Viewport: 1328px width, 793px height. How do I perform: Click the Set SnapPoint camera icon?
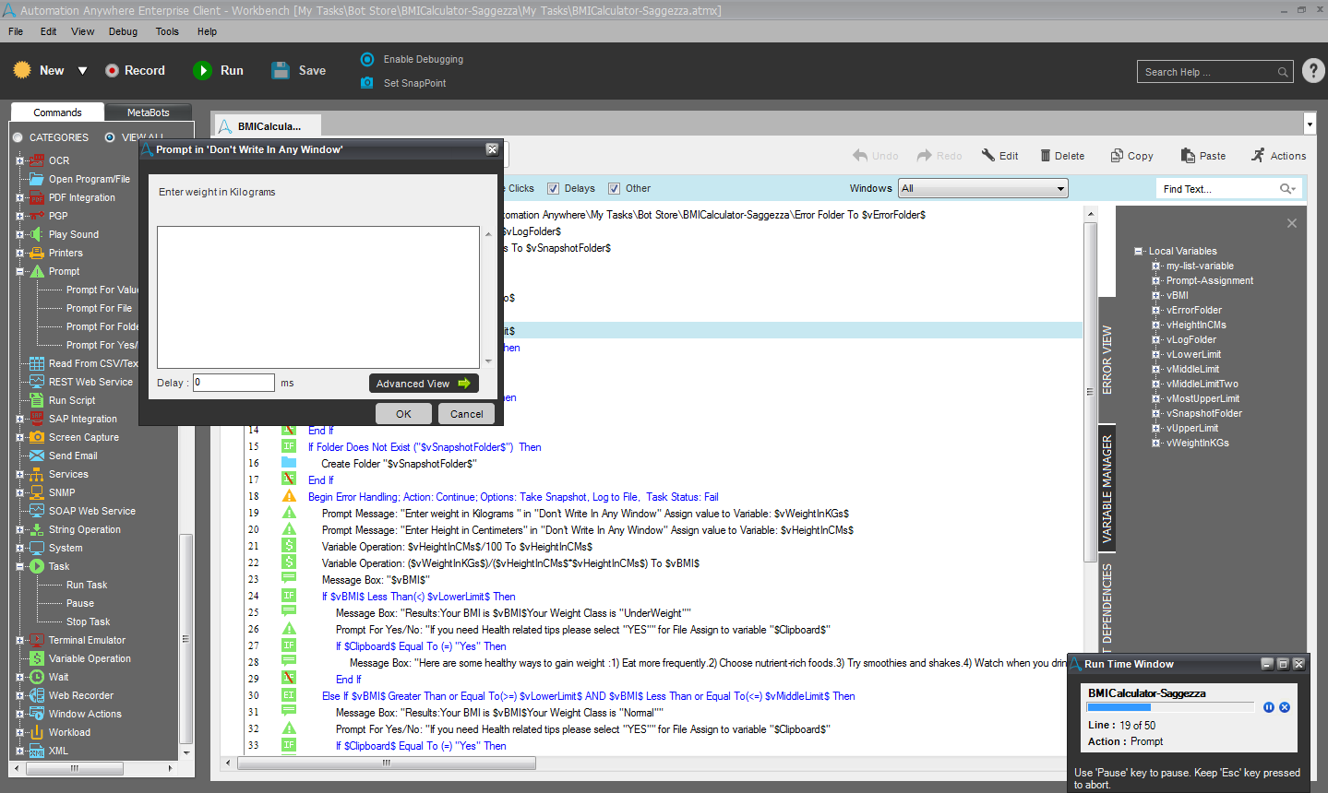coord(367,83)
